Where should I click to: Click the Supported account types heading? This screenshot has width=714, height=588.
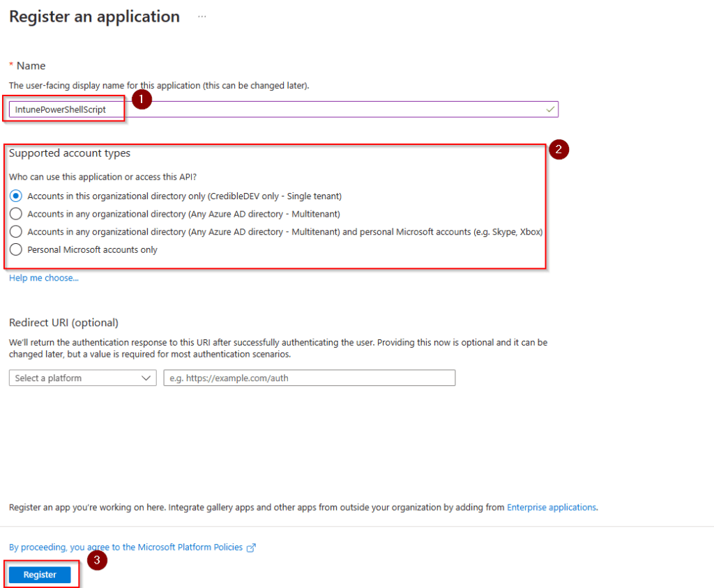pyautogui.click(x=70, y=153)
